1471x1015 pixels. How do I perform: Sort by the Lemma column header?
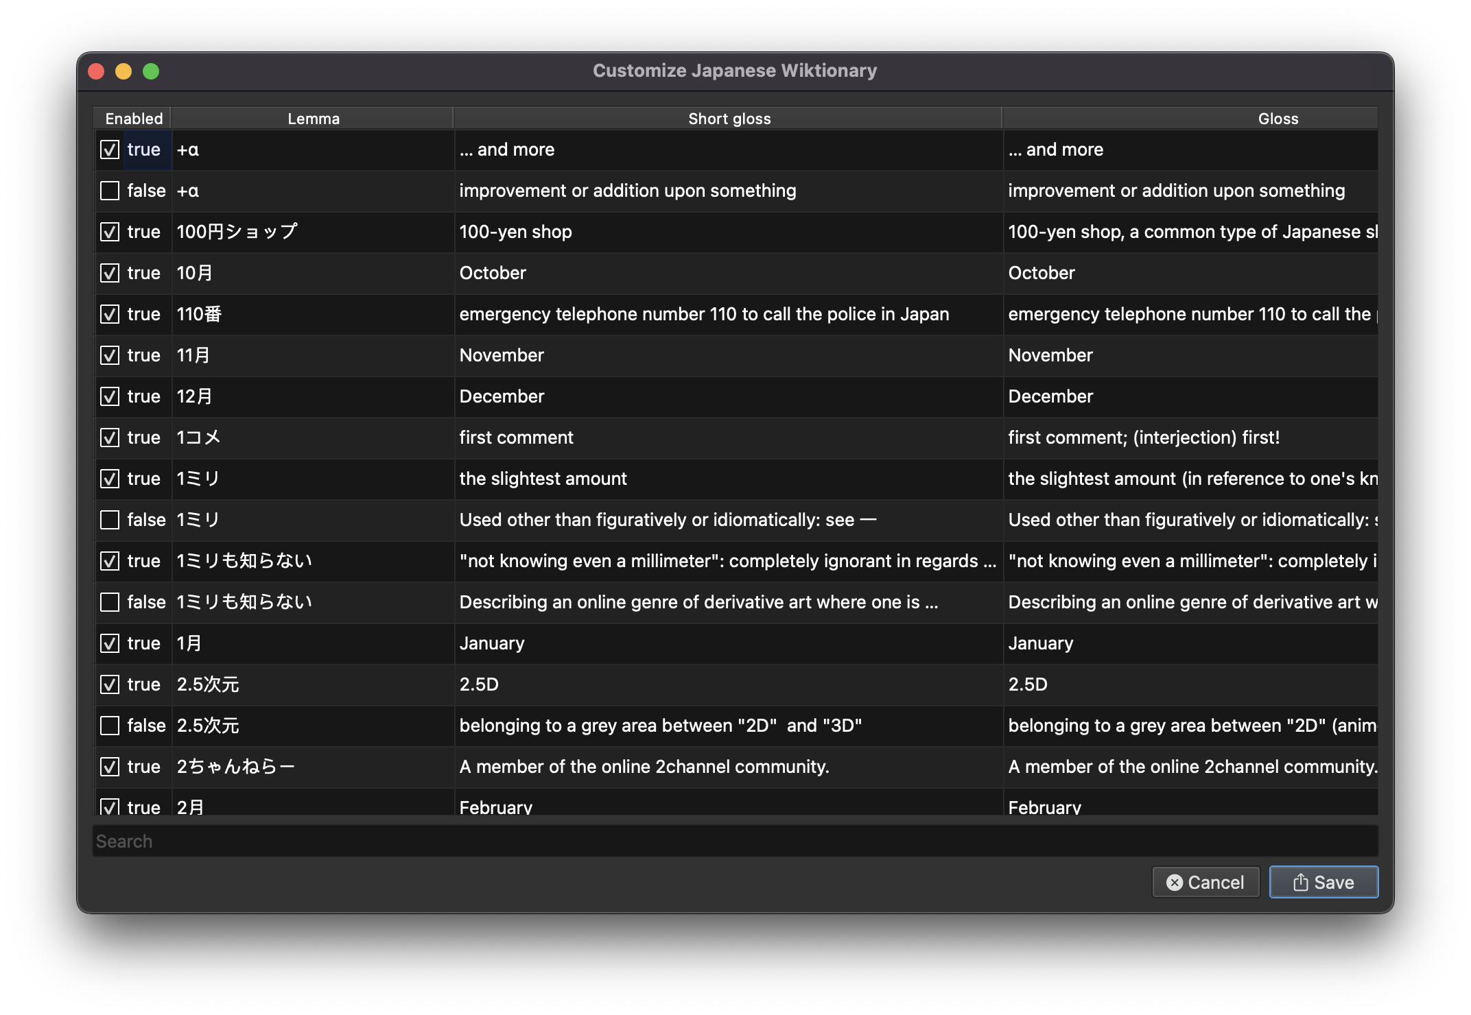click(313, 119)
